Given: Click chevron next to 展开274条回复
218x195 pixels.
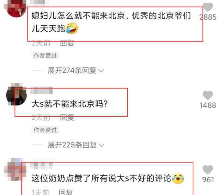Looking at the screenshot, I should coord(101,71).
